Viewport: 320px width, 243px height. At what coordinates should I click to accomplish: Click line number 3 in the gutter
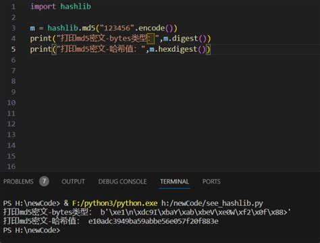point(14,28)
